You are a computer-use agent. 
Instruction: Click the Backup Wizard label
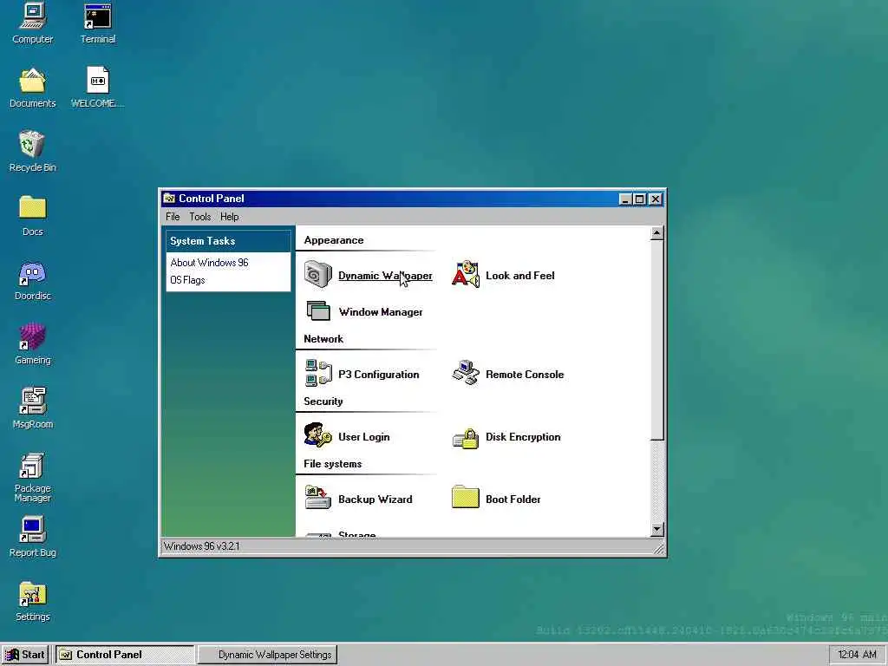click(375, 499)
